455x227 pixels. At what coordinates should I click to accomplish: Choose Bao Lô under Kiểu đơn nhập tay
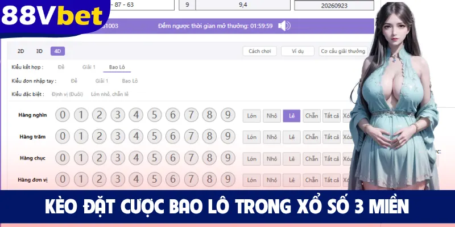point(130,81)
